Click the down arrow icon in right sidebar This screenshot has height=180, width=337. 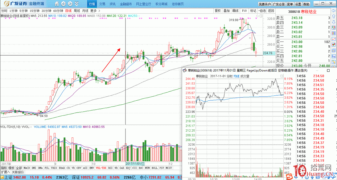tap(334, 22)
